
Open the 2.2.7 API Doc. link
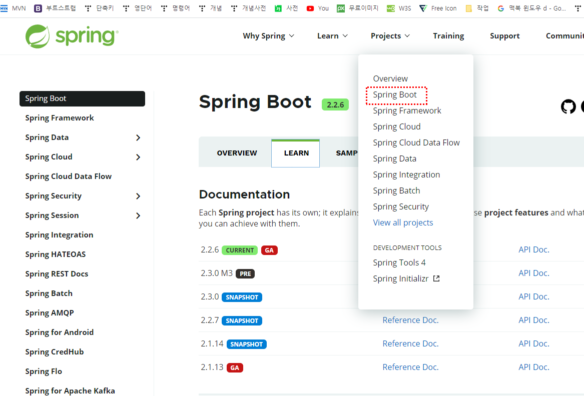[534, 320]
